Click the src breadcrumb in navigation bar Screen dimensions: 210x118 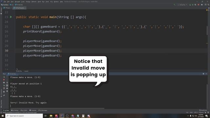(x=12, y=5)
